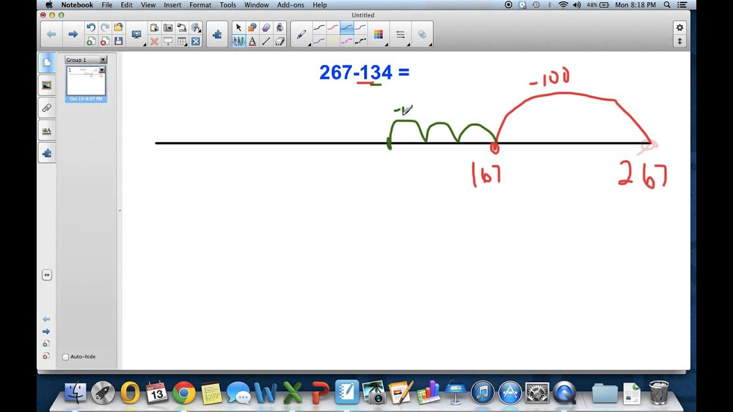733x412 pixels.
Task: Open the Properties tab
Action: [x=47, y=130]
